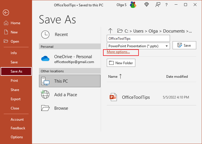Open Help with question mark icon
Image resolution: width=202 pixels, height=144 pixels.
(167, 5)
